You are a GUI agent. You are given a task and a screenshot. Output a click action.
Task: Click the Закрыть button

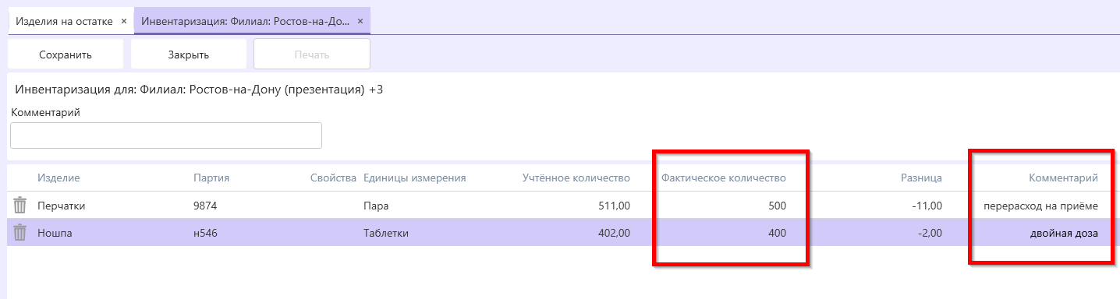[x=188, y=55]
